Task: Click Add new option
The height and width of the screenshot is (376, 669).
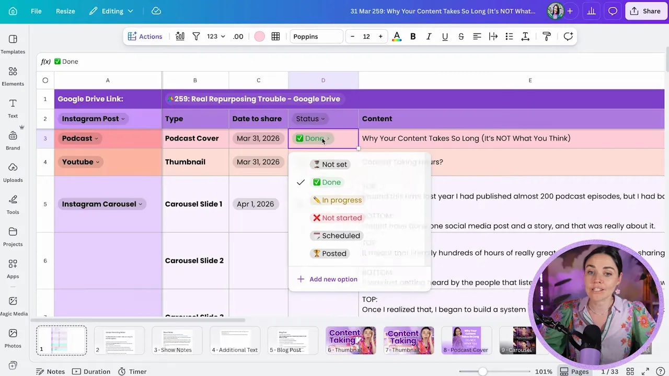Action: coord(327,279)
